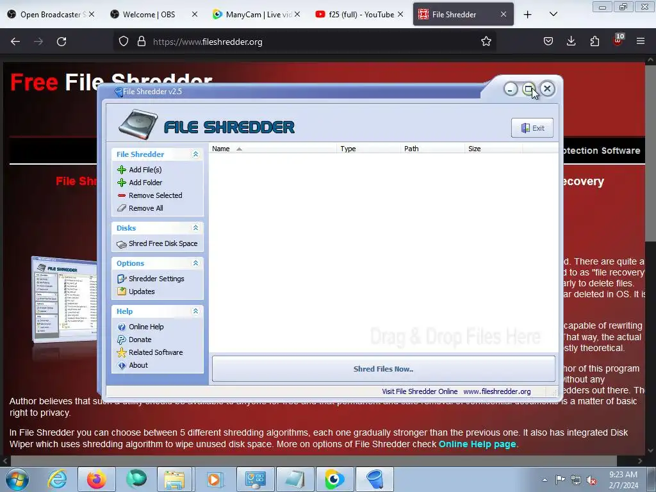Click the media player taskbar icon
Image resolution: width=656 pixels, height=492 pixels.
point(214,479)
